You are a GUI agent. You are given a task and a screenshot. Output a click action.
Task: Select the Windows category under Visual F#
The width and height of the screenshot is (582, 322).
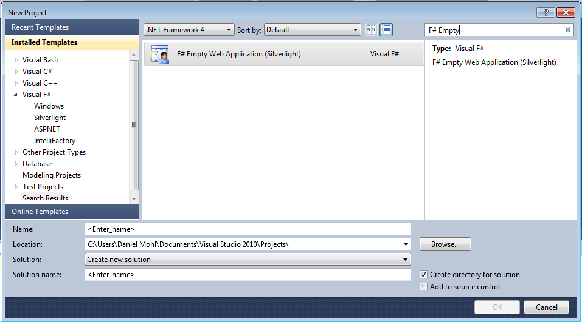tap(49, 106)
